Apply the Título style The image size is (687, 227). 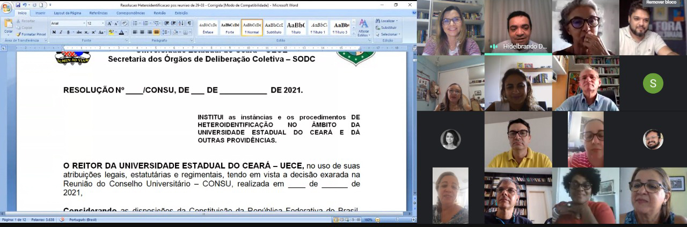coord(296,27)
